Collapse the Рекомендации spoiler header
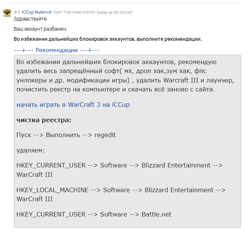The height and width of the screenshot is (233, 249). [x=57, y=50]
